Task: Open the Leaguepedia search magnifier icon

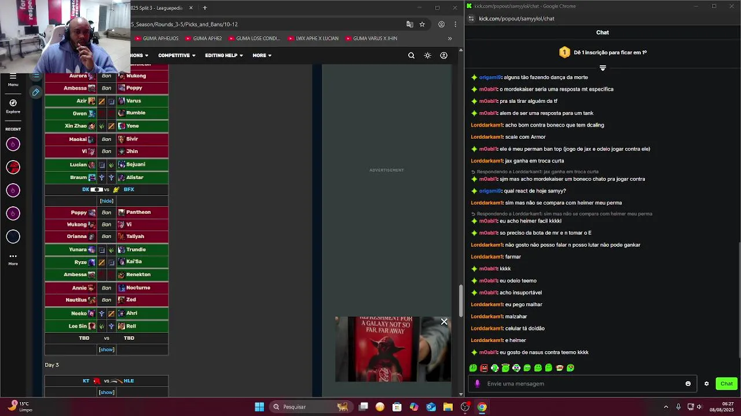Action: [411, 55]
